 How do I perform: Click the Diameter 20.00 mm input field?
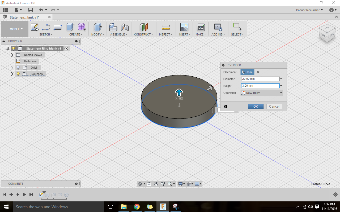click(x=260, y=79)
